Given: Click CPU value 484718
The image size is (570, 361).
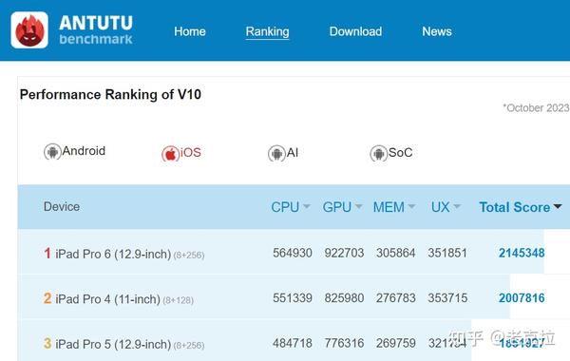Looking at the screenshot, I should [293, 343].
